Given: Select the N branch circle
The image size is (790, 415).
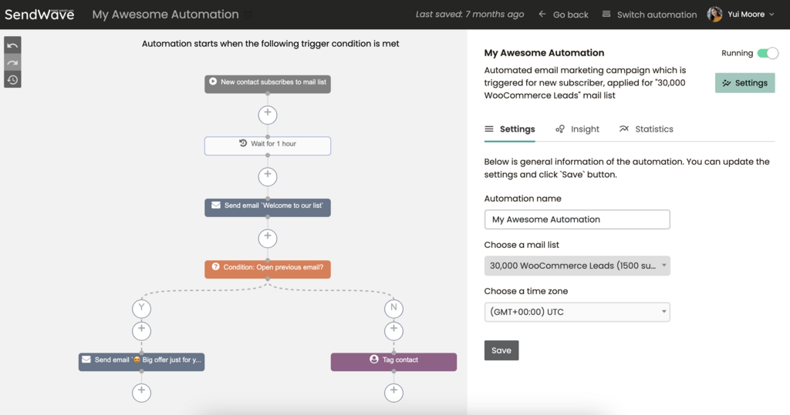Looking at the screenshot, I should pos(394,308).
